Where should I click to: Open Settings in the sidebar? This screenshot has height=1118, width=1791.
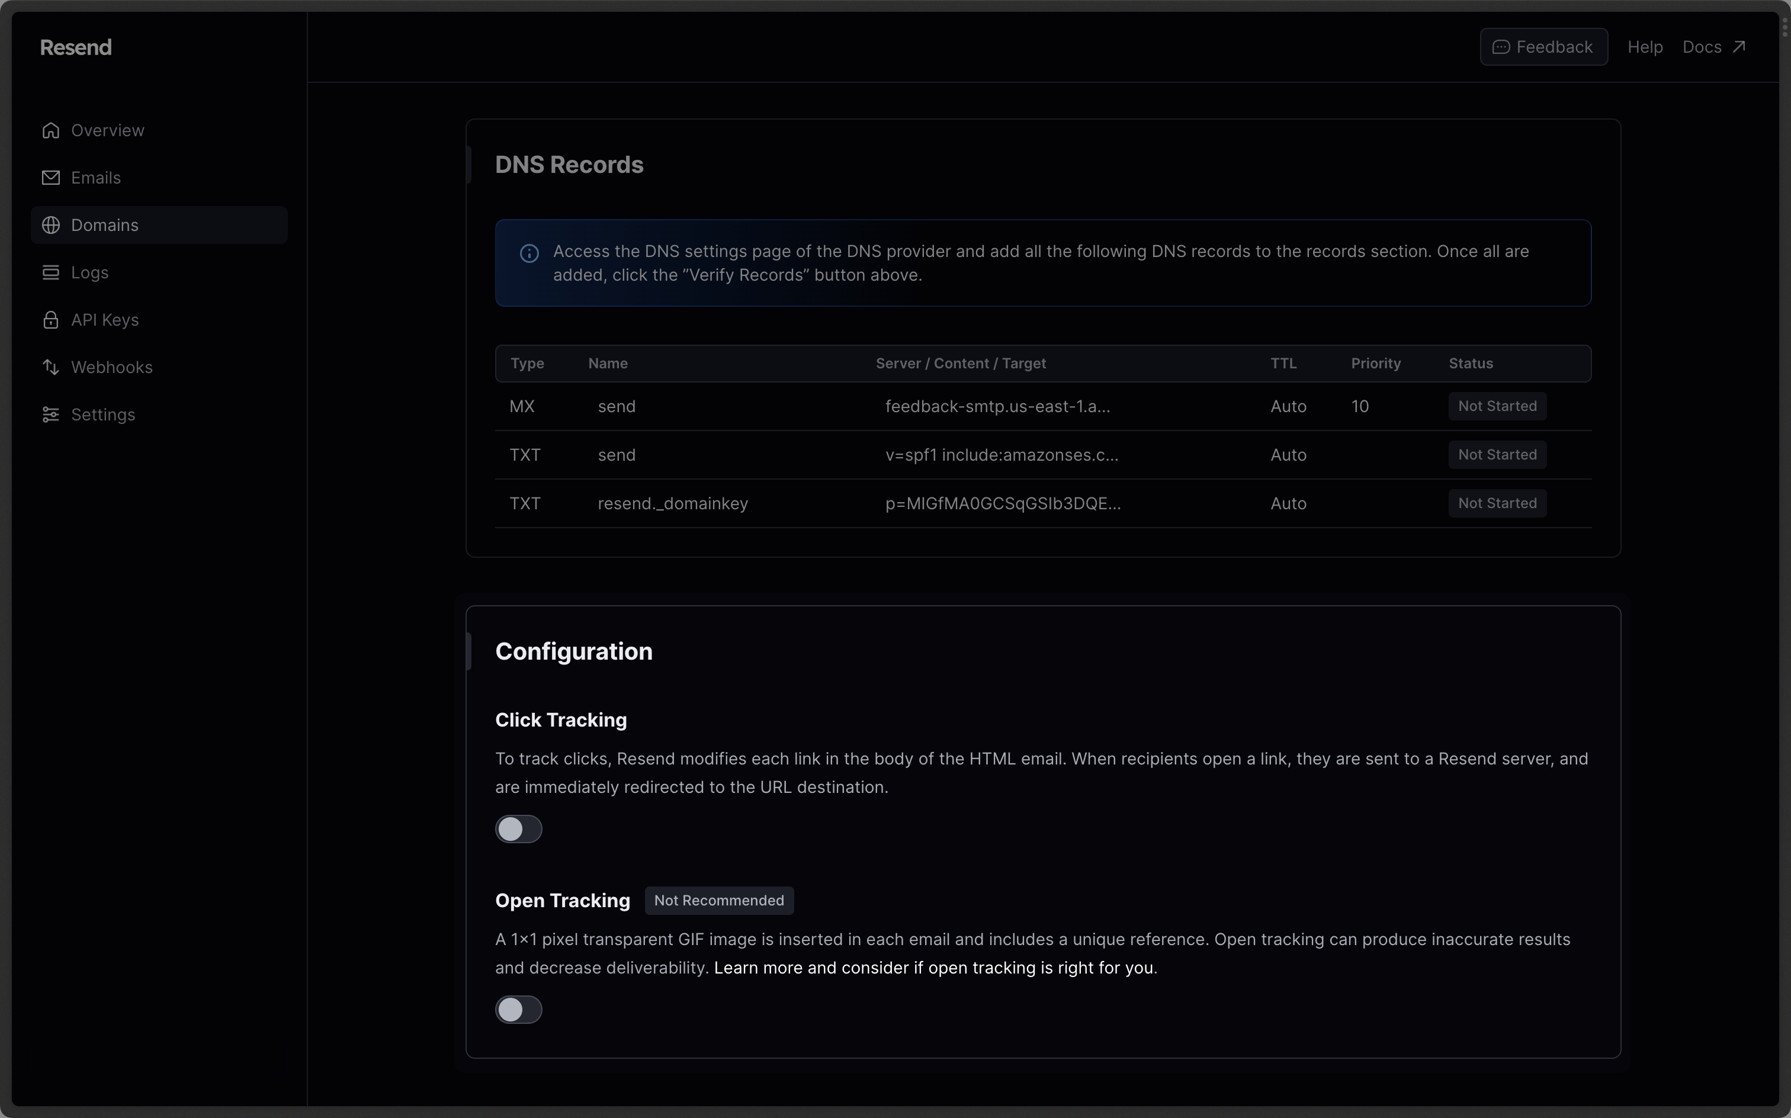tap(159, 414)
